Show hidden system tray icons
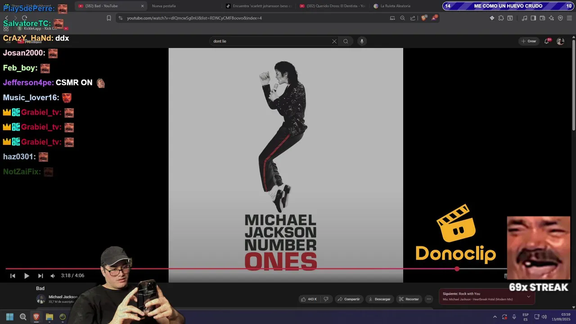This screenshot has height=324, width=576. point(495,317)
